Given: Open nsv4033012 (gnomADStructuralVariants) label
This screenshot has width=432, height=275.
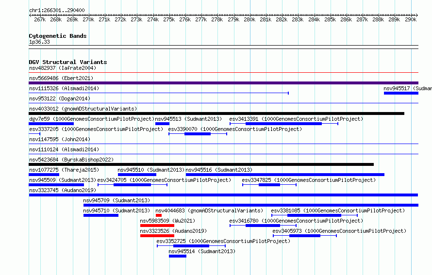Looking at the screenshot, I should pos(83,109).
